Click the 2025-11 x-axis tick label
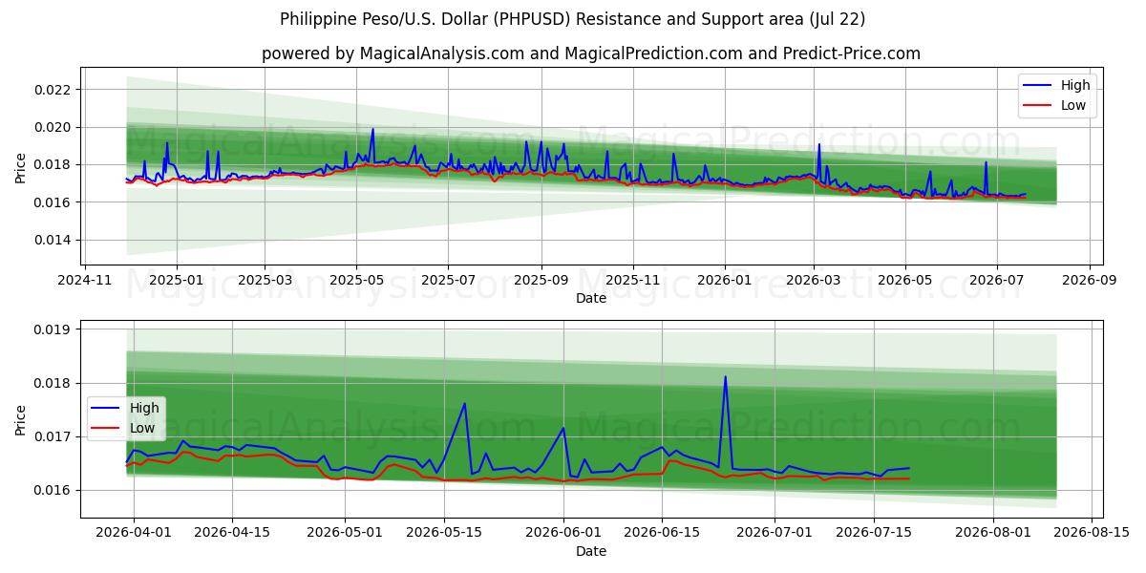The width and height of the screenshot is (1146, 573). tap(631, 282)
